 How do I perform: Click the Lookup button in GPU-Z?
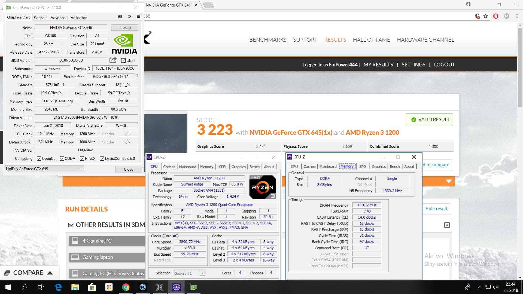point(124,27)
